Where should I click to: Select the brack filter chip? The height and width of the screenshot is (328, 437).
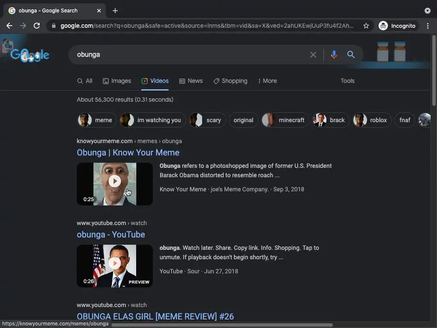[331, 120]
